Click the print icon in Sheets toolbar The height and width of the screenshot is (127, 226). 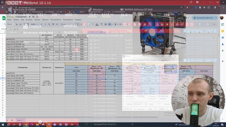coord(24,24)
